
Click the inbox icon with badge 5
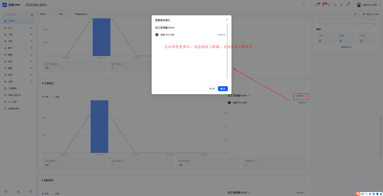tap(317, 5)
